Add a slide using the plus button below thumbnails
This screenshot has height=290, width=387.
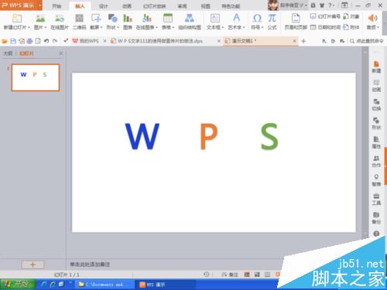tap(33, 264)
